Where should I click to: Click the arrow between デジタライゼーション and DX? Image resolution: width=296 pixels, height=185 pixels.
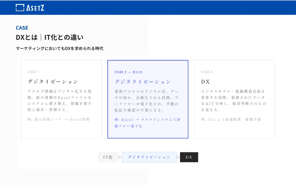(x=178, y=157)
